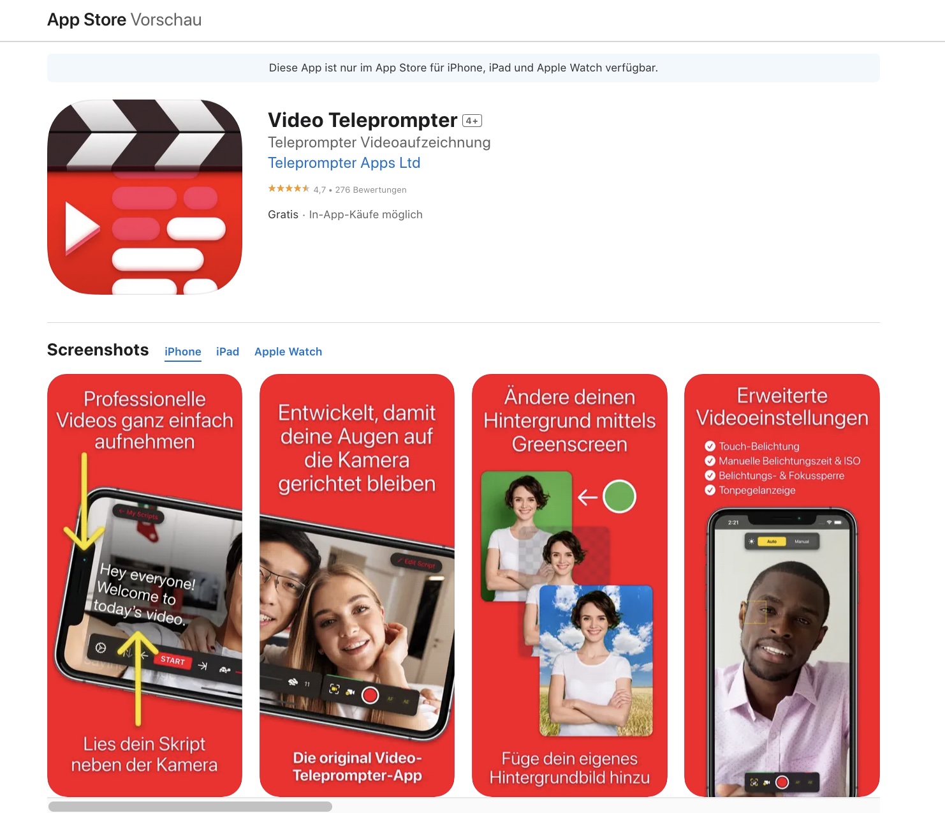Open the Teleprompter Apps Ltd developer link

[x=344, y=163]
